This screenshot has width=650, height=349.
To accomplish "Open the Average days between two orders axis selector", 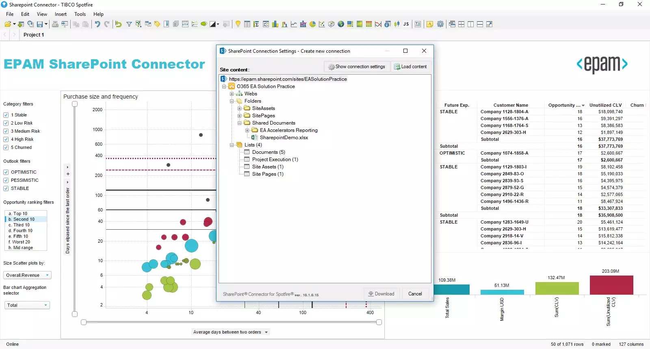I will tap(230, 332).
